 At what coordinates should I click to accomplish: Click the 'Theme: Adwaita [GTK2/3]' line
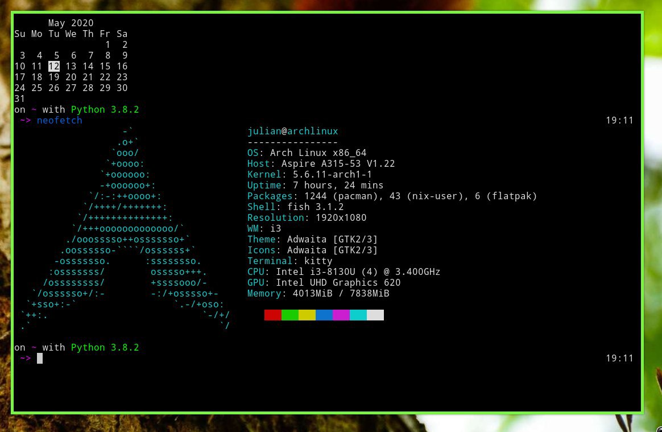pyautogui.click(x=312, y=239)
